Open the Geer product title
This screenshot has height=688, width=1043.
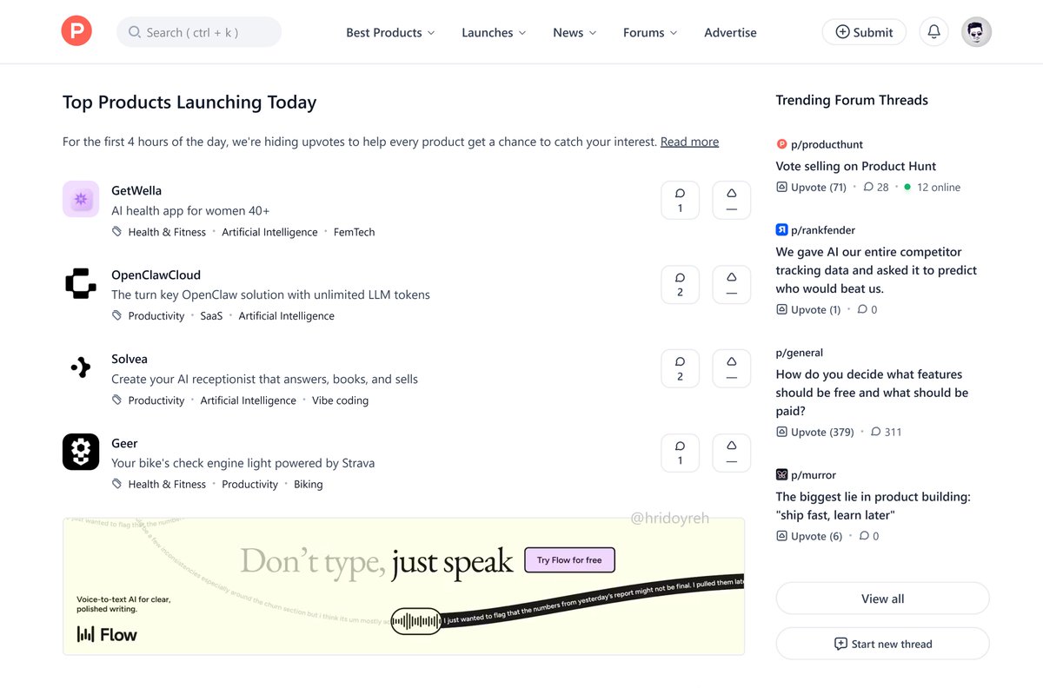[124, 443]
